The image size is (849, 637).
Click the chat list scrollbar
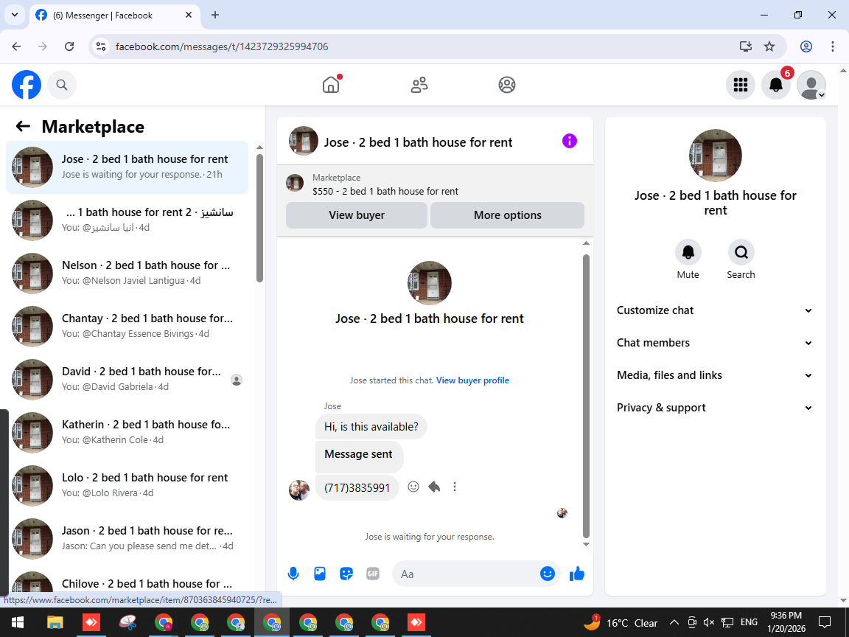(x=260, y=218)
